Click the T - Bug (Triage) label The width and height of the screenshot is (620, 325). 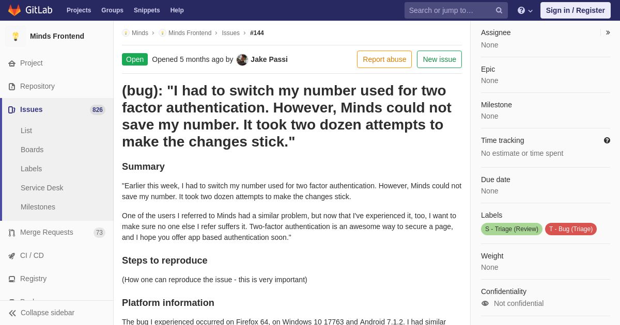(571, 229)
